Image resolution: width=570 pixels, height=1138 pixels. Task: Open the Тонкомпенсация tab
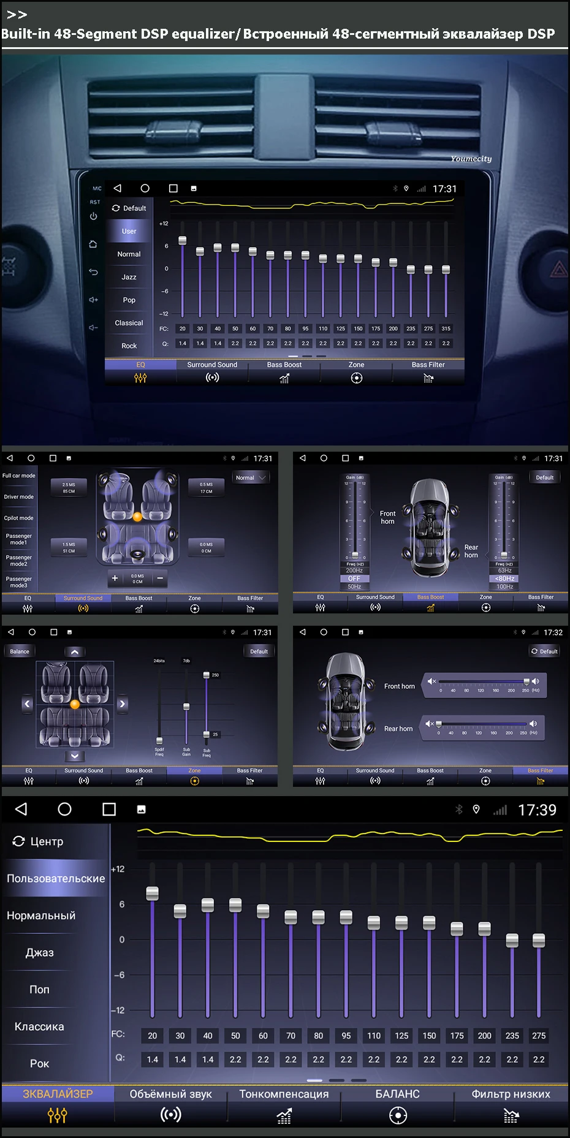point(284,1094)
